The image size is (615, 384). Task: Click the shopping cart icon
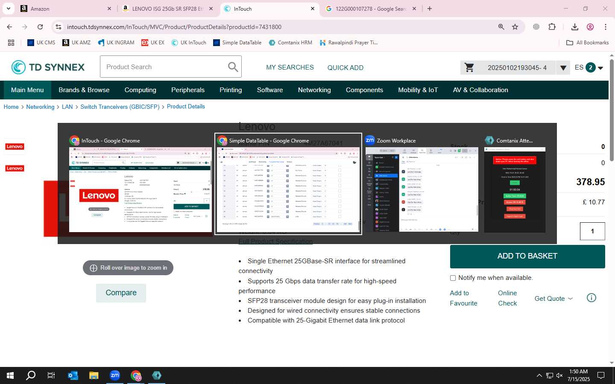point(469,67)
